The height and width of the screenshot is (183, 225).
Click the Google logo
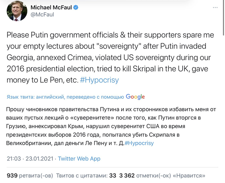point(135,97)
